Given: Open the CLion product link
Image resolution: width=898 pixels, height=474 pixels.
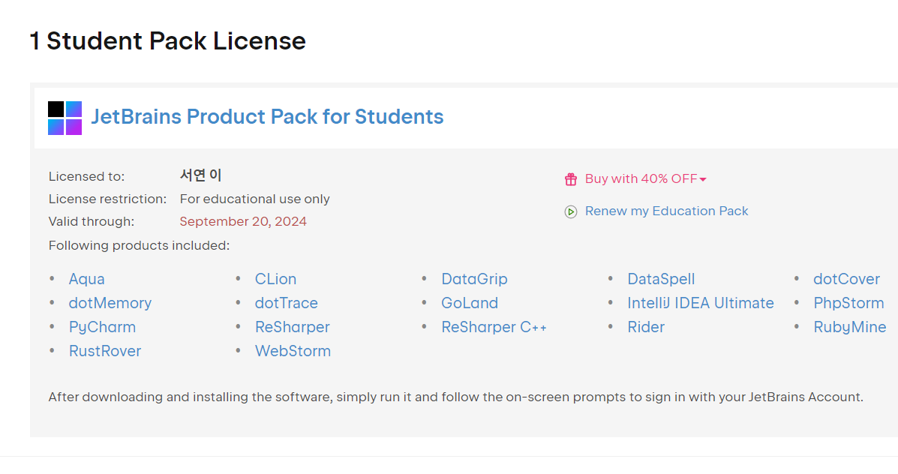Looking at the screenshot, I should pyautogui.click(x=275, y=279).
